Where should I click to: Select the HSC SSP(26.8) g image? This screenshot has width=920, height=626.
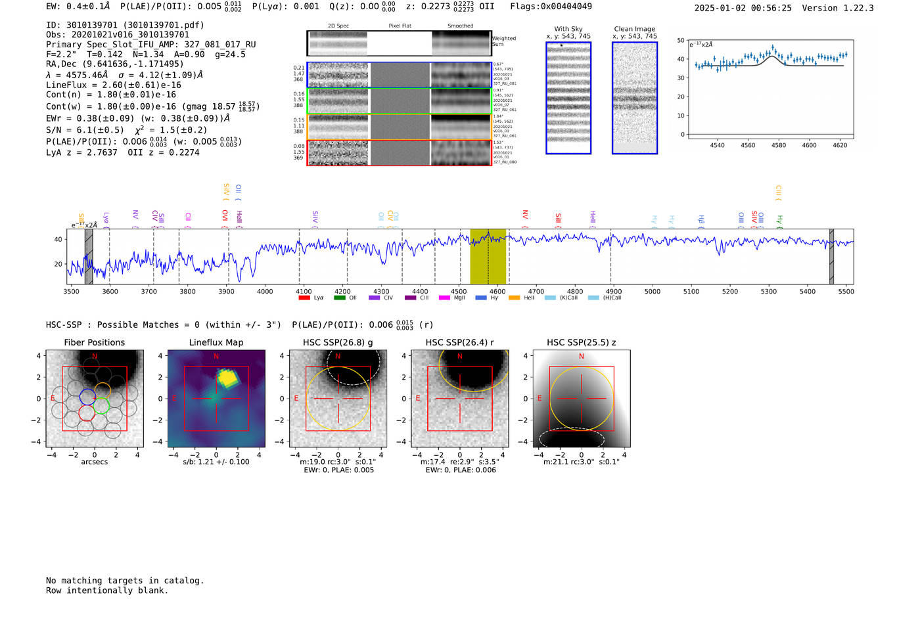tap(338, 399)
